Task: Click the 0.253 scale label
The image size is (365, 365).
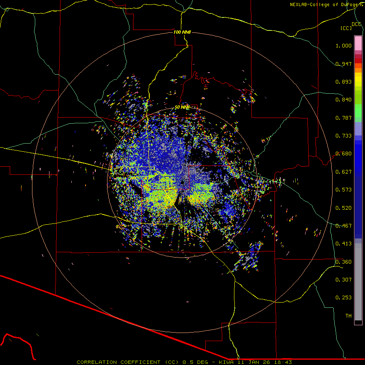Action: point(344,298)
